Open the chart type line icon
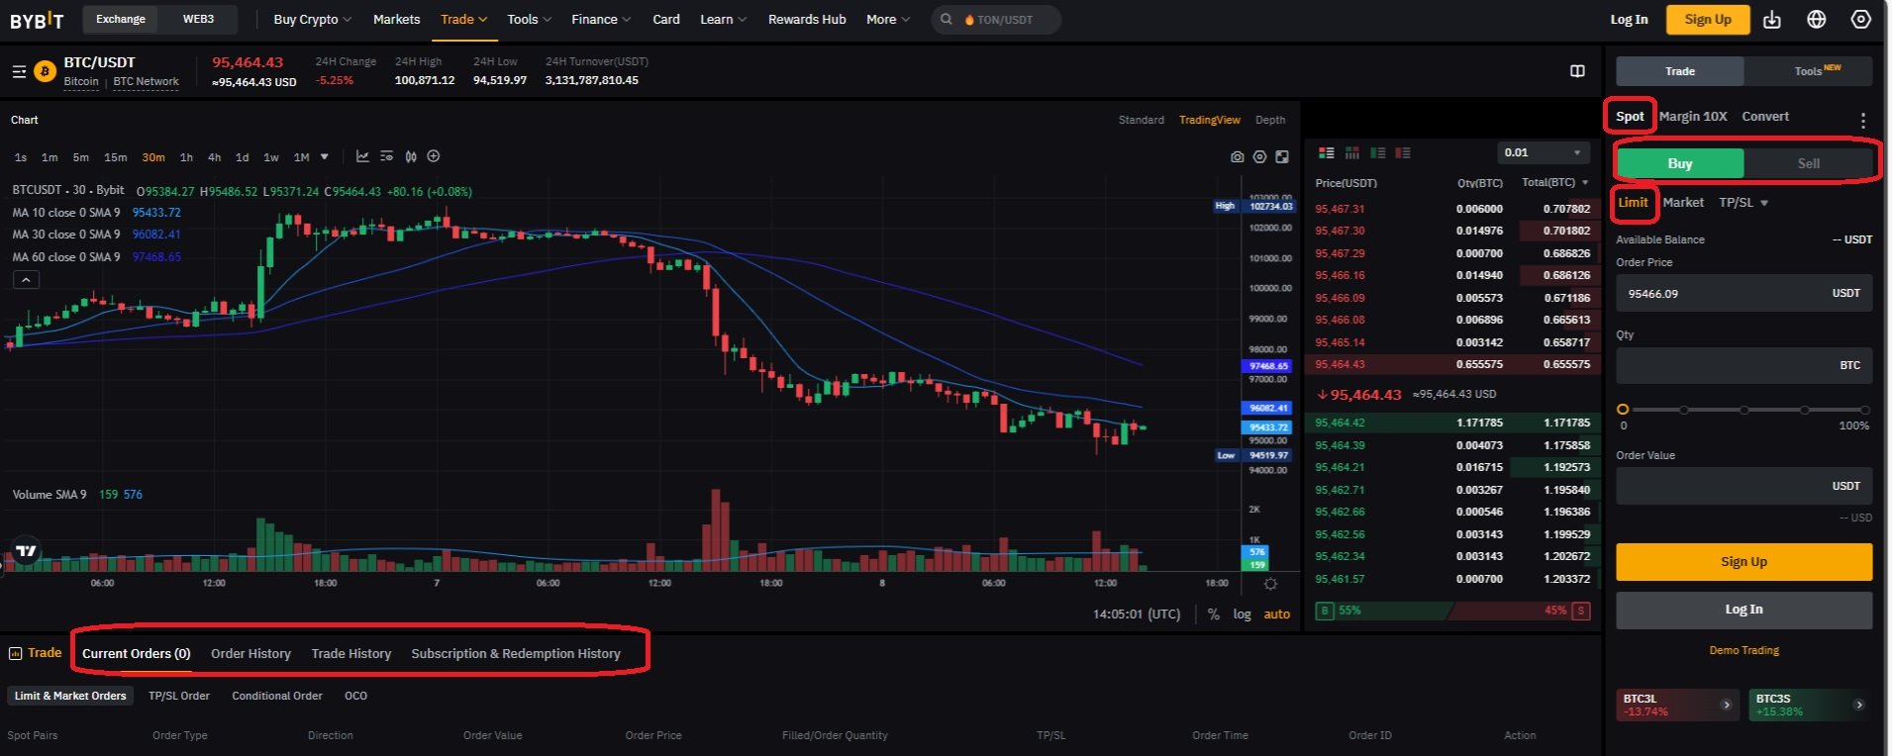 [x=362, y=156]
